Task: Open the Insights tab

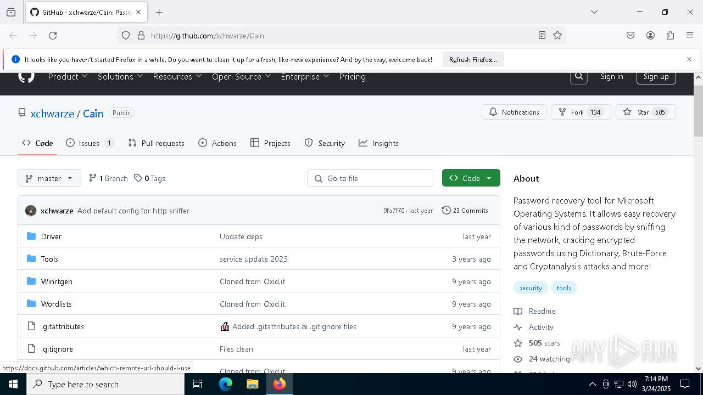Action: coord(378,143)
